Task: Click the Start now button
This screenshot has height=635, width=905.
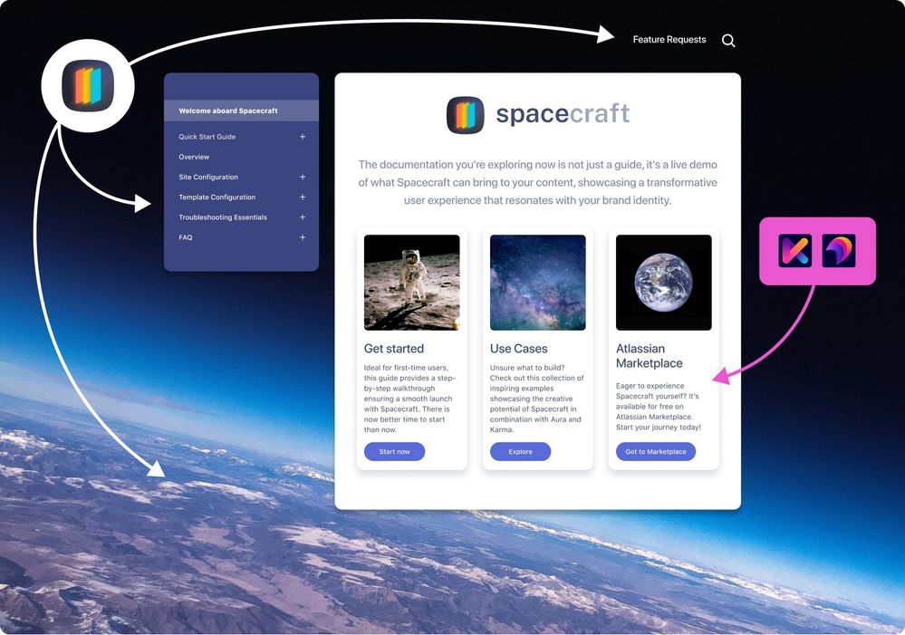Action: click(394, 451)
